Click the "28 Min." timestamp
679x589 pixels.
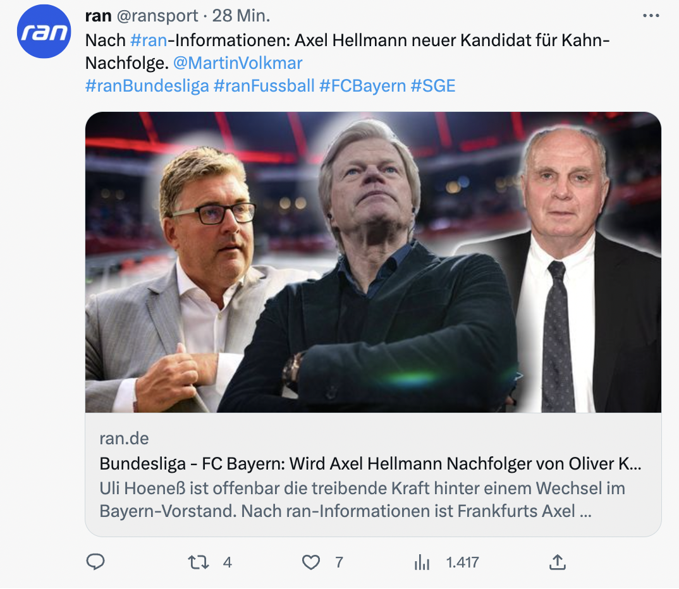click(x=240, y=16)
